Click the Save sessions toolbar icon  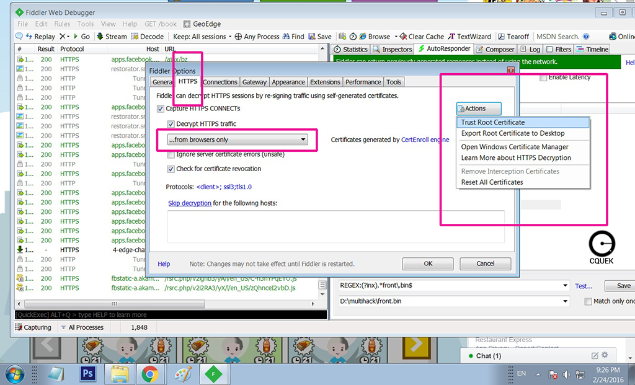point(312,37)
